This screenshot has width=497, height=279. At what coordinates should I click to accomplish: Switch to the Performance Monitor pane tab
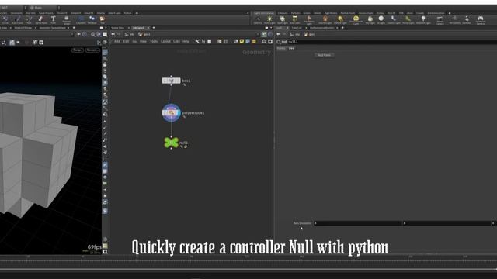[321, 28]
